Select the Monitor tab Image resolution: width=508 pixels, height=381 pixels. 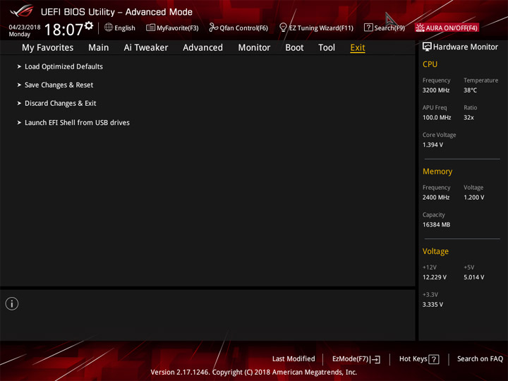254,48
